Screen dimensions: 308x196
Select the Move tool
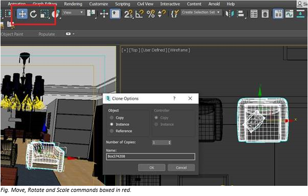(x=22, y=14)
